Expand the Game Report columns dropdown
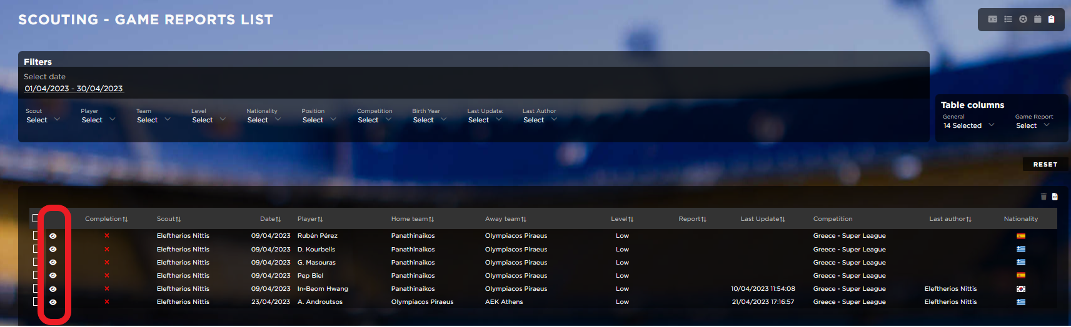 click(x=1032, y=125)
